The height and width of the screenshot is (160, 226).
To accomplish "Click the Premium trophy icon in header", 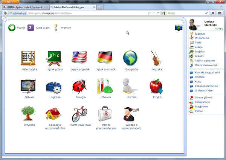I will pyautogui.click(x=56, y=27).
